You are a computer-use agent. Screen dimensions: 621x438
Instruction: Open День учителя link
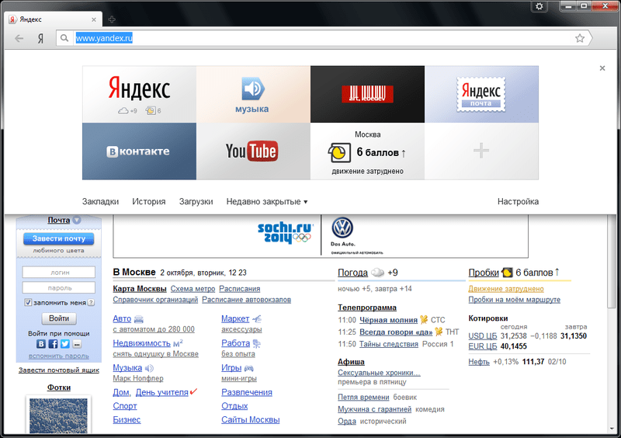coord(162,392)
